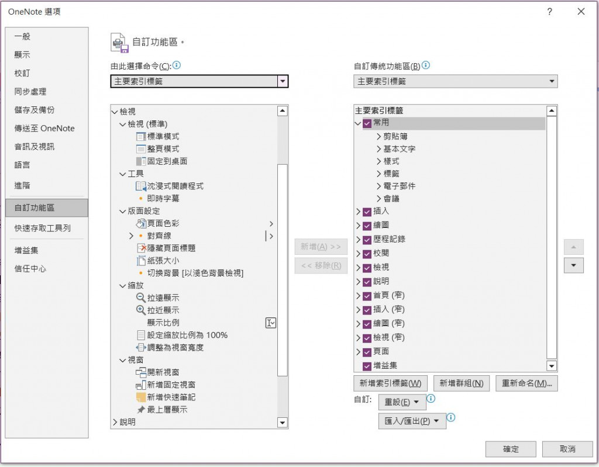Click the 新增群組(N) button

462,383
